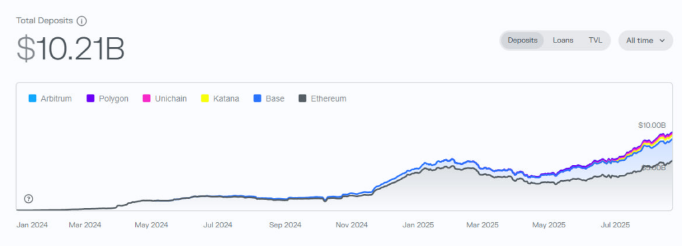Viewport: 682px width, 246px height.
Task: Click the Mar 2025 axis label
Action: 482,225
